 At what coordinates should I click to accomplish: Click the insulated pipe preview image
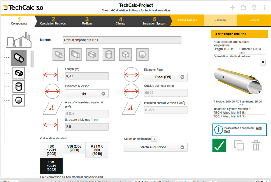tap(238, 81)
